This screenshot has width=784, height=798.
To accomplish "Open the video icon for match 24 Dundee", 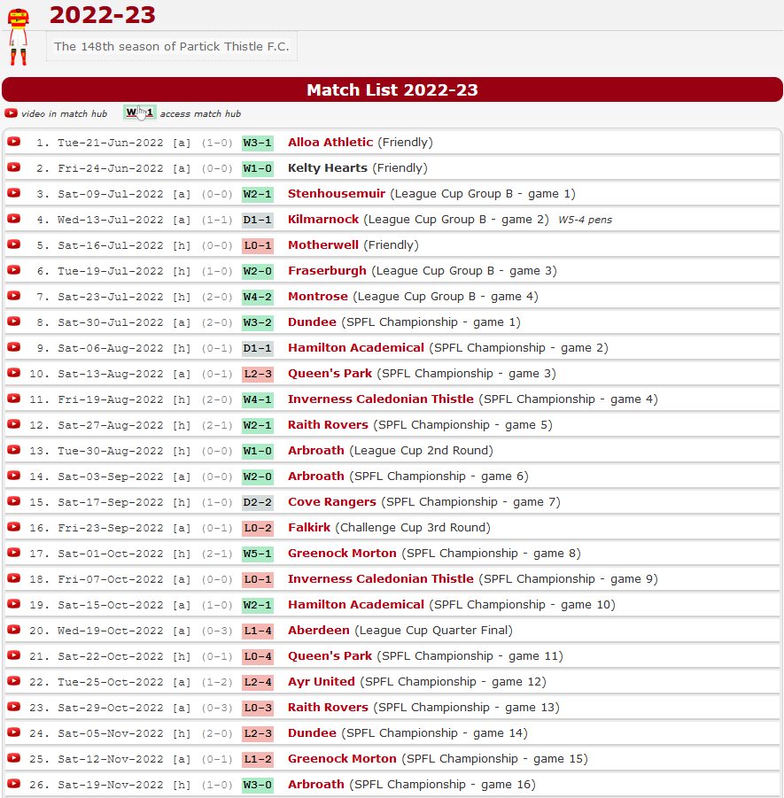I will 14,732.
